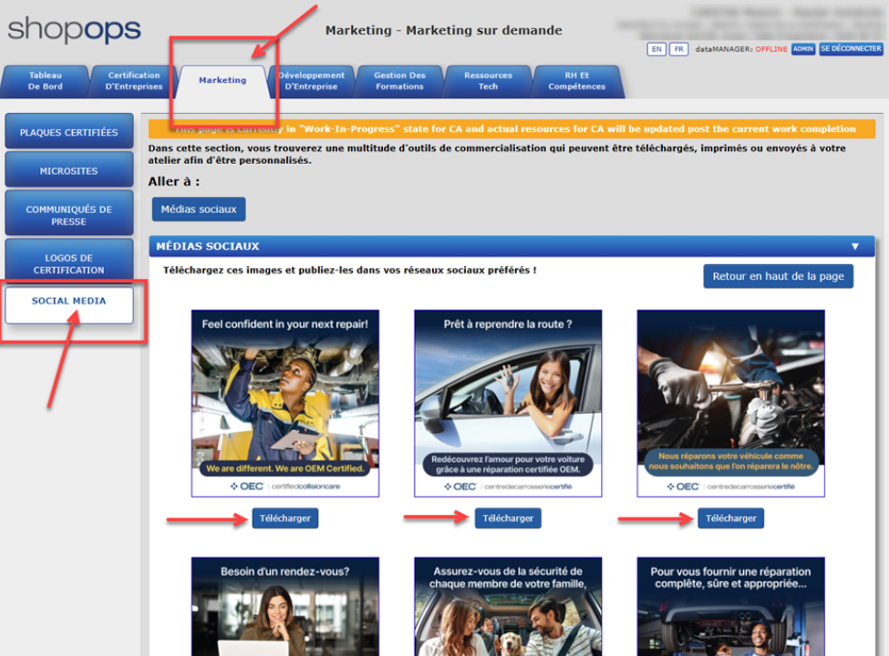
Task: Open the Ressources Tech tab
Action: pos(488,81)
